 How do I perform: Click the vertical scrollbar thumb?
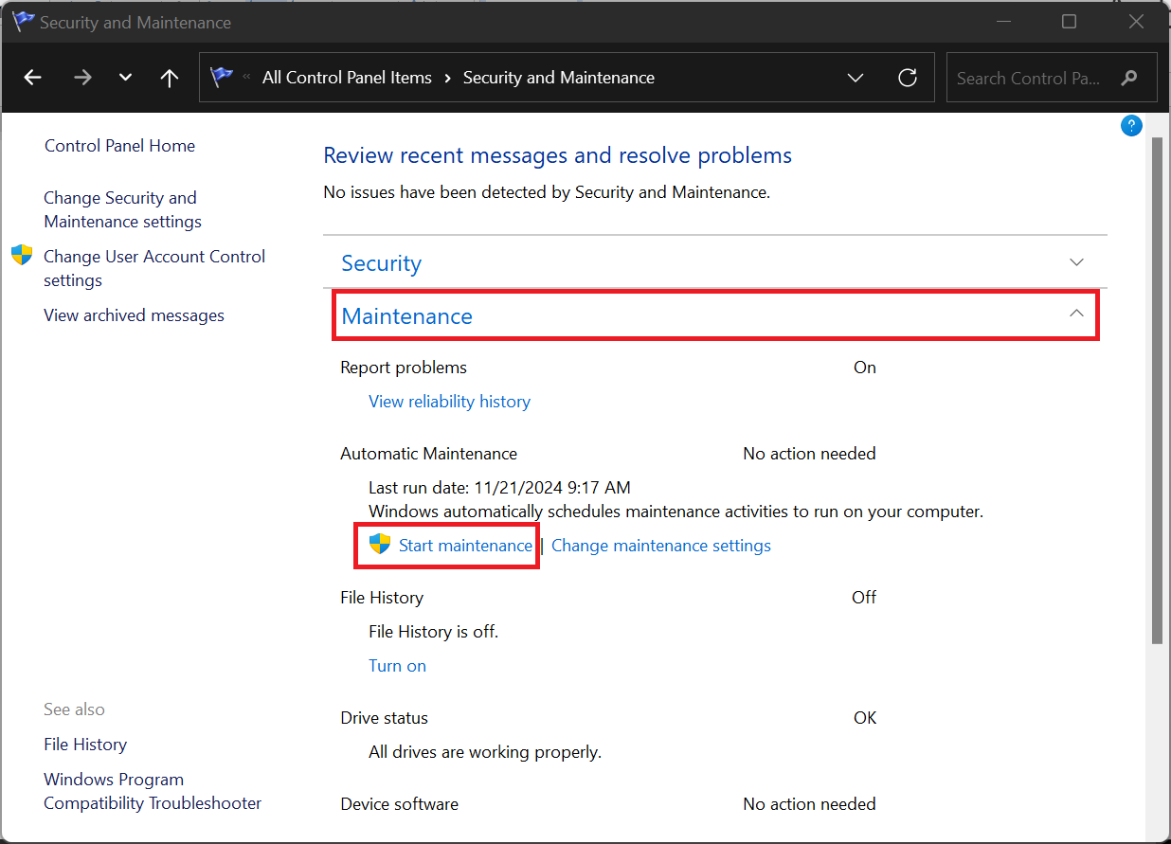[x=1157, y=390]
